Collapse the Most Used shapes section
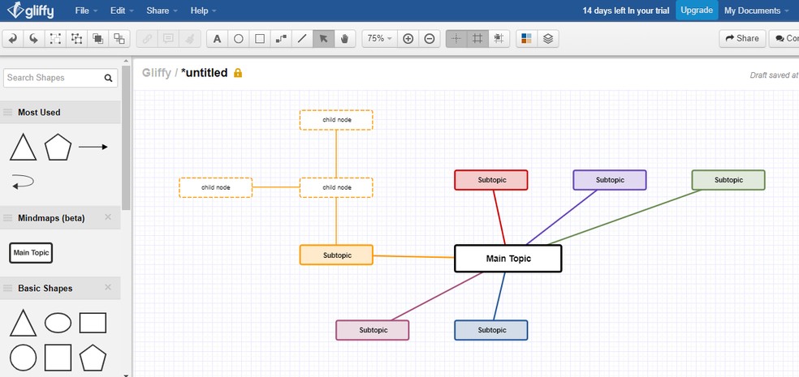Viewport: 799px width, 377px height. click(x=60, y=113)
